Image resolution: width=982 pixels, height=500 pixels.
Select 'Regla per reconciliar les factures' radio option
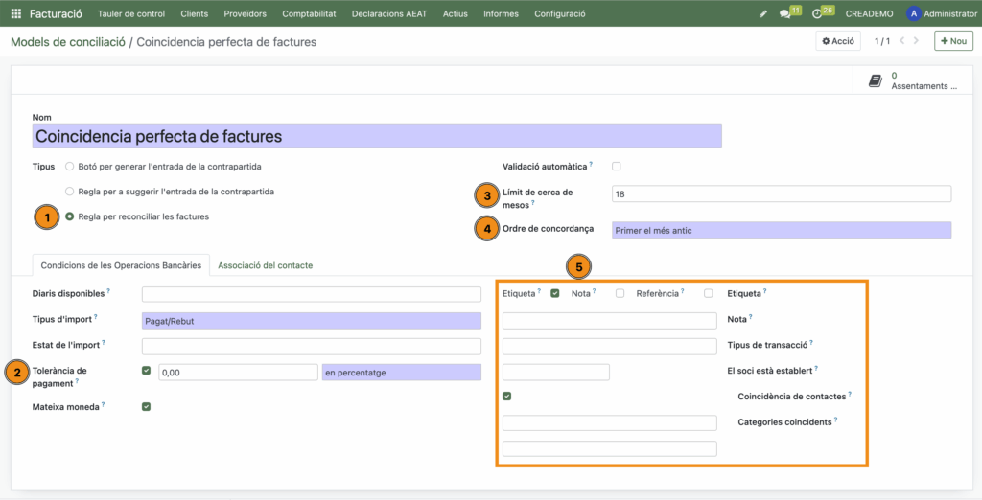click(70, 216)
